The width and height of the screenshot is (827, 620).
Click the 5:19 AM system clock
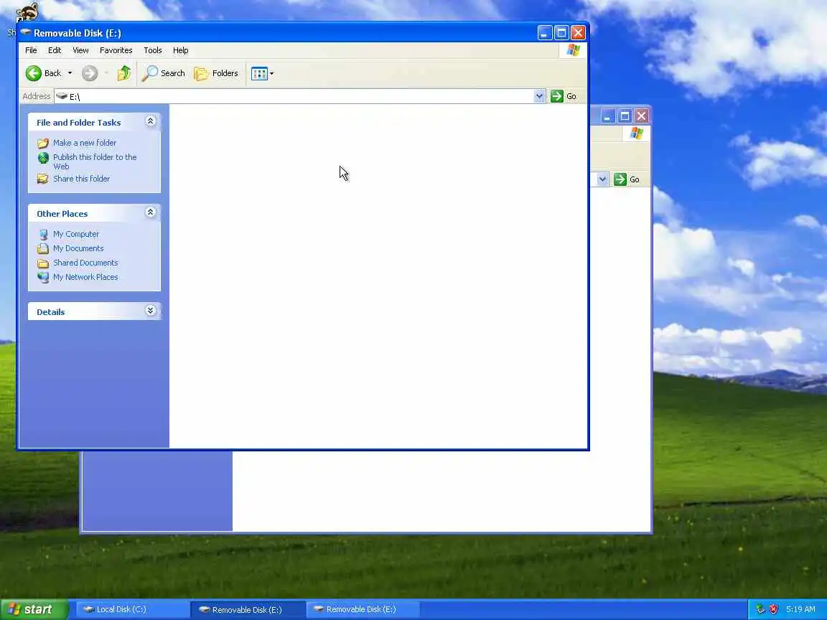[x=800, y=609]
